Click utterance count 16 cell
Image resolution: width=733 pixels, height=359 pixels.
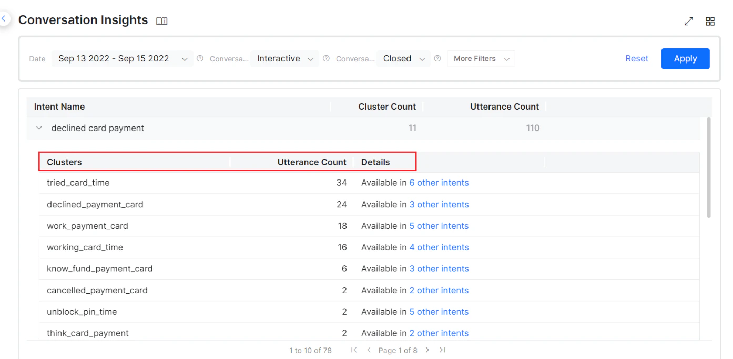[x=342, y=247]
